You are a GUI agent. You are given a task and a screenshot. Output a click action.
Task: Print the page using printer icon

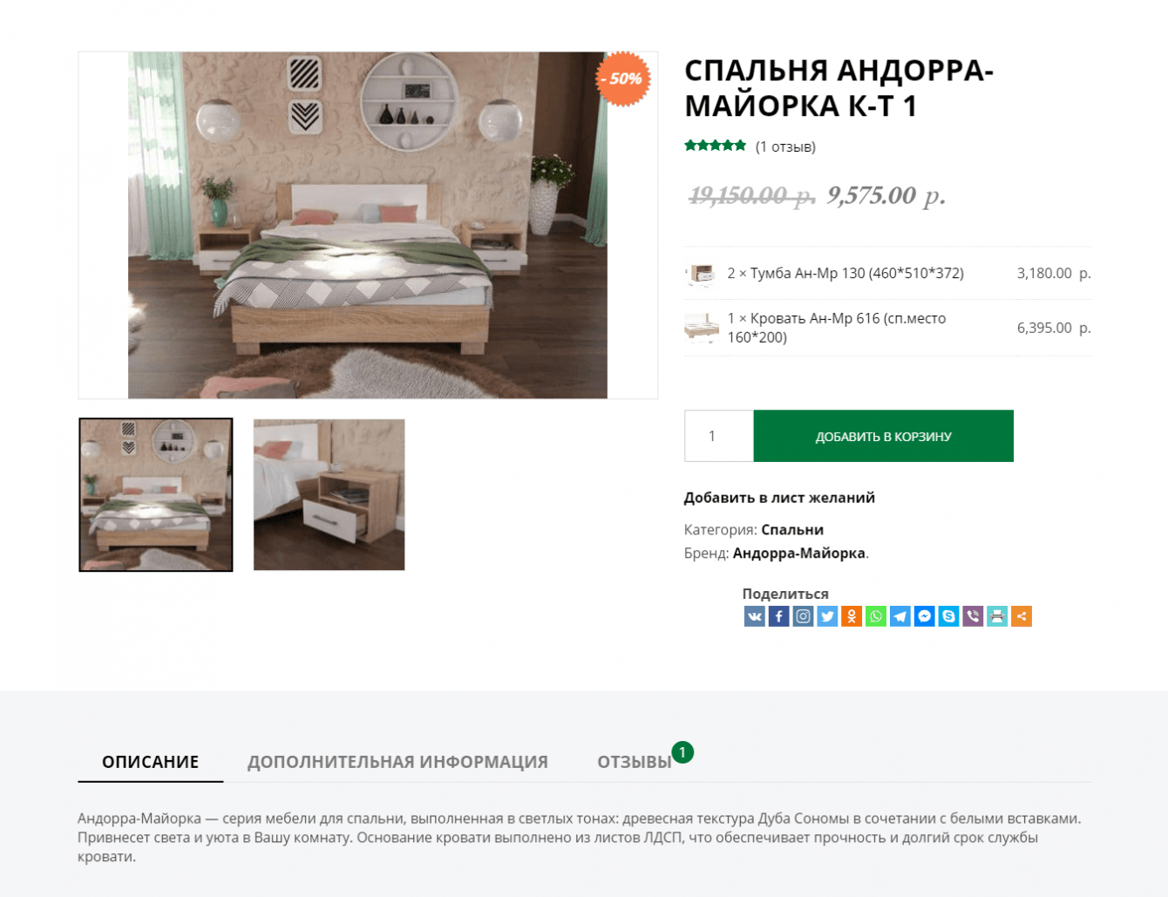[x=997, y=616]
